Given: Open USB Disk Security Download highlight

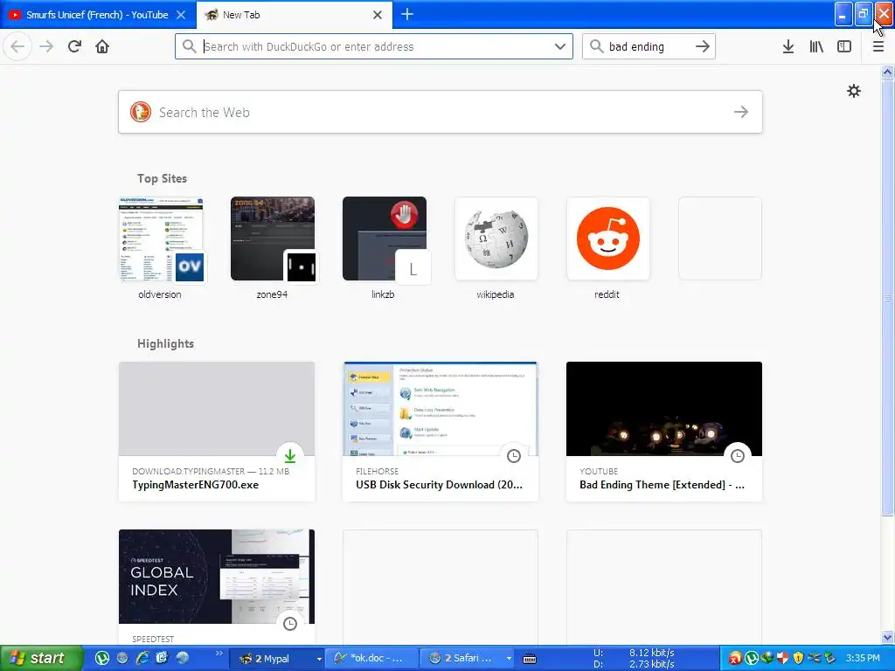Looking at the screenshot, I should click(441, 432).
